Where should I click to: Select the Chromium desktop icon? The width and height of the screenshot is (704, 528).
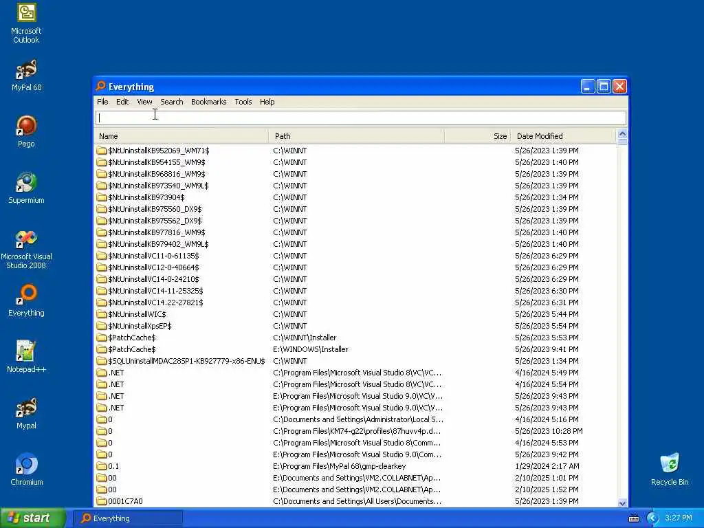[x=26, y=470]
